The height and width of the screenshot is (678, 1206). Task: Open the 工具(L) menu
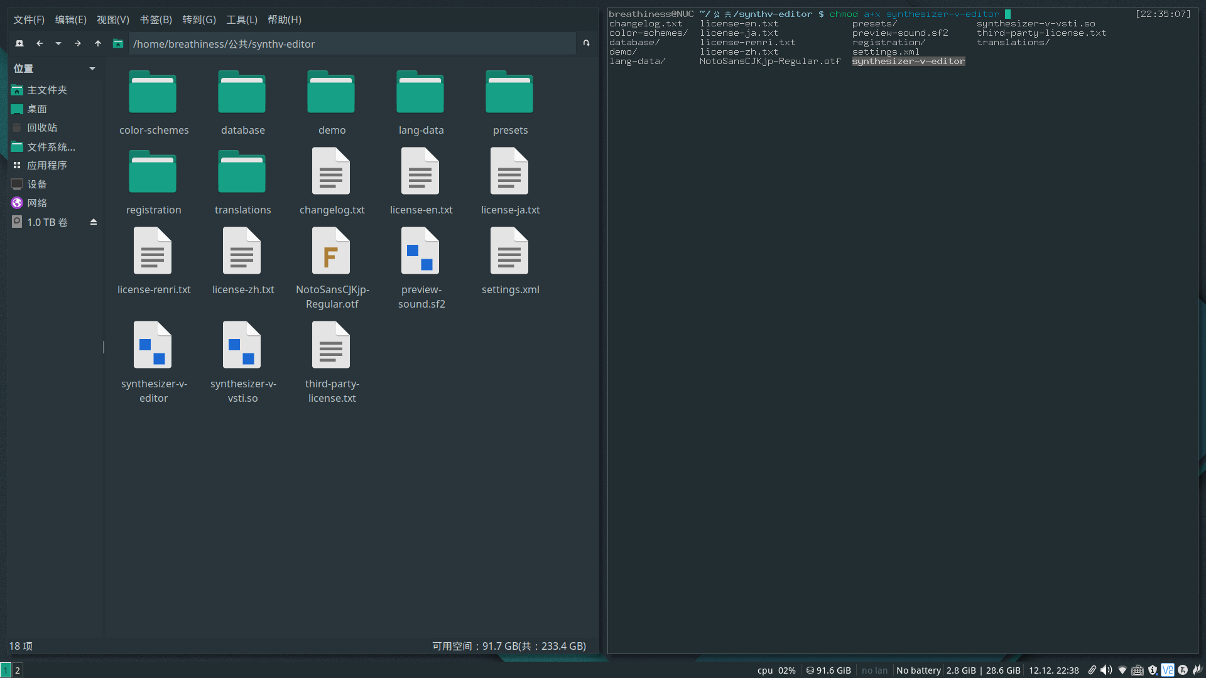(241, 19)
